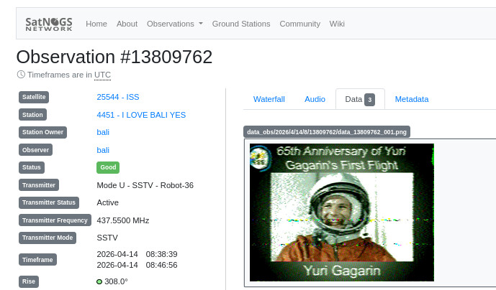Viewport: 496px width, 290px height.
Task: Open the Home navigation item
Action: coord(96,24)
